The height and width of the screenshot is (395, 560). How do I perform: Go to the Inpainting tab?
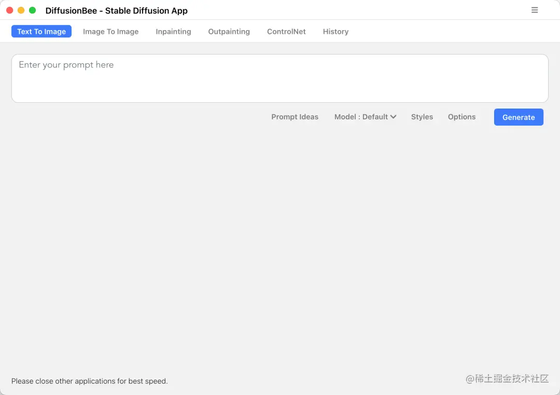coord(173,32)
